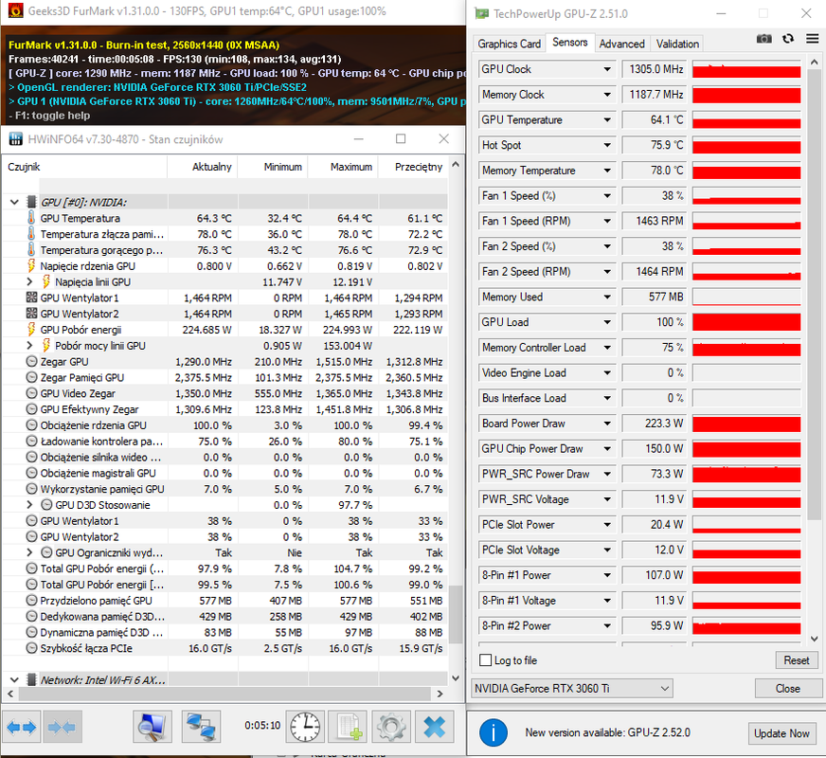Click the HWiNFO collapse columns arrows icon
Viewport: 826px width, 758px height.
(63, 728)
